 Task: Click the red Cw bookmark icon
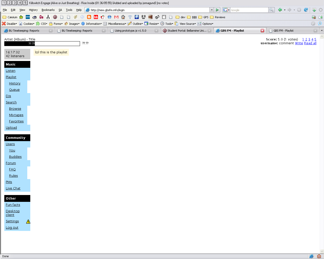tap(41, 17)
